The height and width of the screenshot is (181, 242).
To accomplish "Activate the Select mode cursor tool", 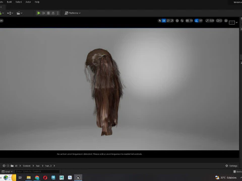I will point(160,21).
